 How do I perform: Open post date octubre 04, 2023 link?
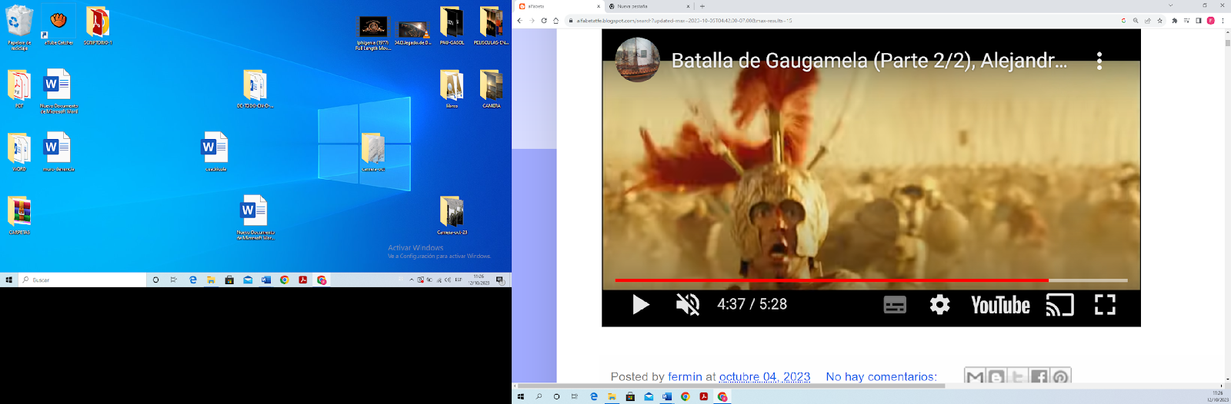765,376
